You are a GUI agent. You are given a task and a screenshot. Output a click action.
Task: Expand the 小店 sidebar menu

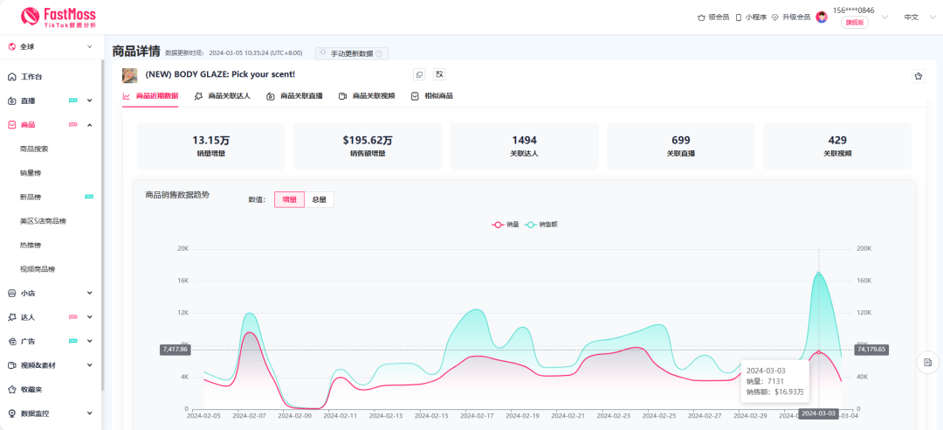click(51, 293)
